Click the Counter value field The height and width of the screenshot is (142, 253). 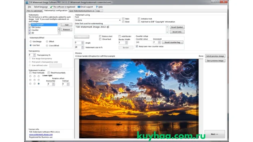click(144, 42)
